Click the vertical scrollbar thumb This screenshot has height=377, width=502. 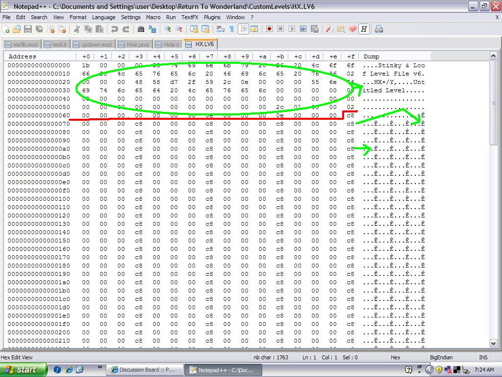pos(493,103)
